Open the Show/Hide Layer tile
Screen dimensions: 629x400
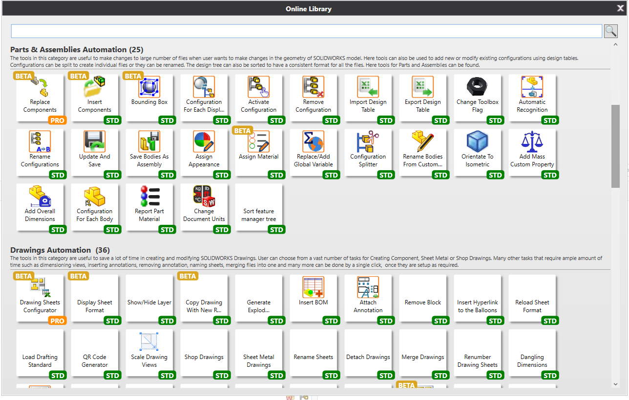[149, 299]
